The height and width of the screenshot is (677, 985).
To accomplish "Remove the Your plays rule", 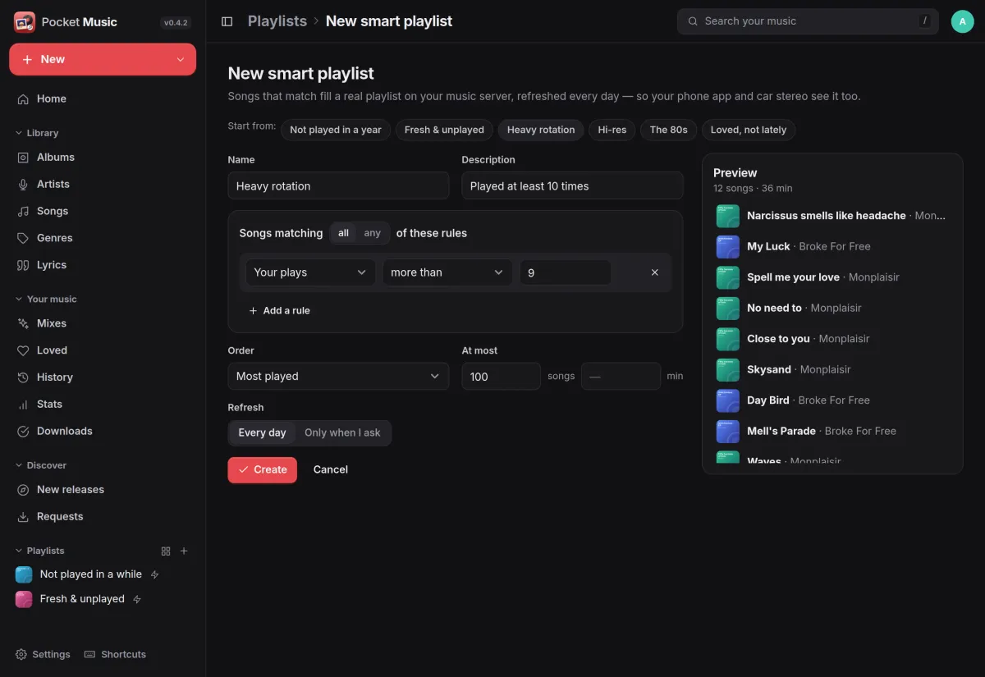I will click(x=654, y=272).
